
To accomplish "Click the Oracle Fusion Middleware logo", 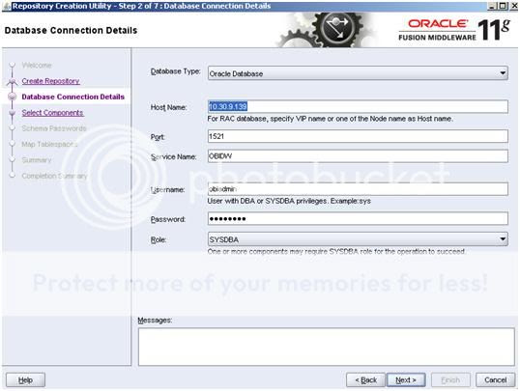I will pos(453,30).
